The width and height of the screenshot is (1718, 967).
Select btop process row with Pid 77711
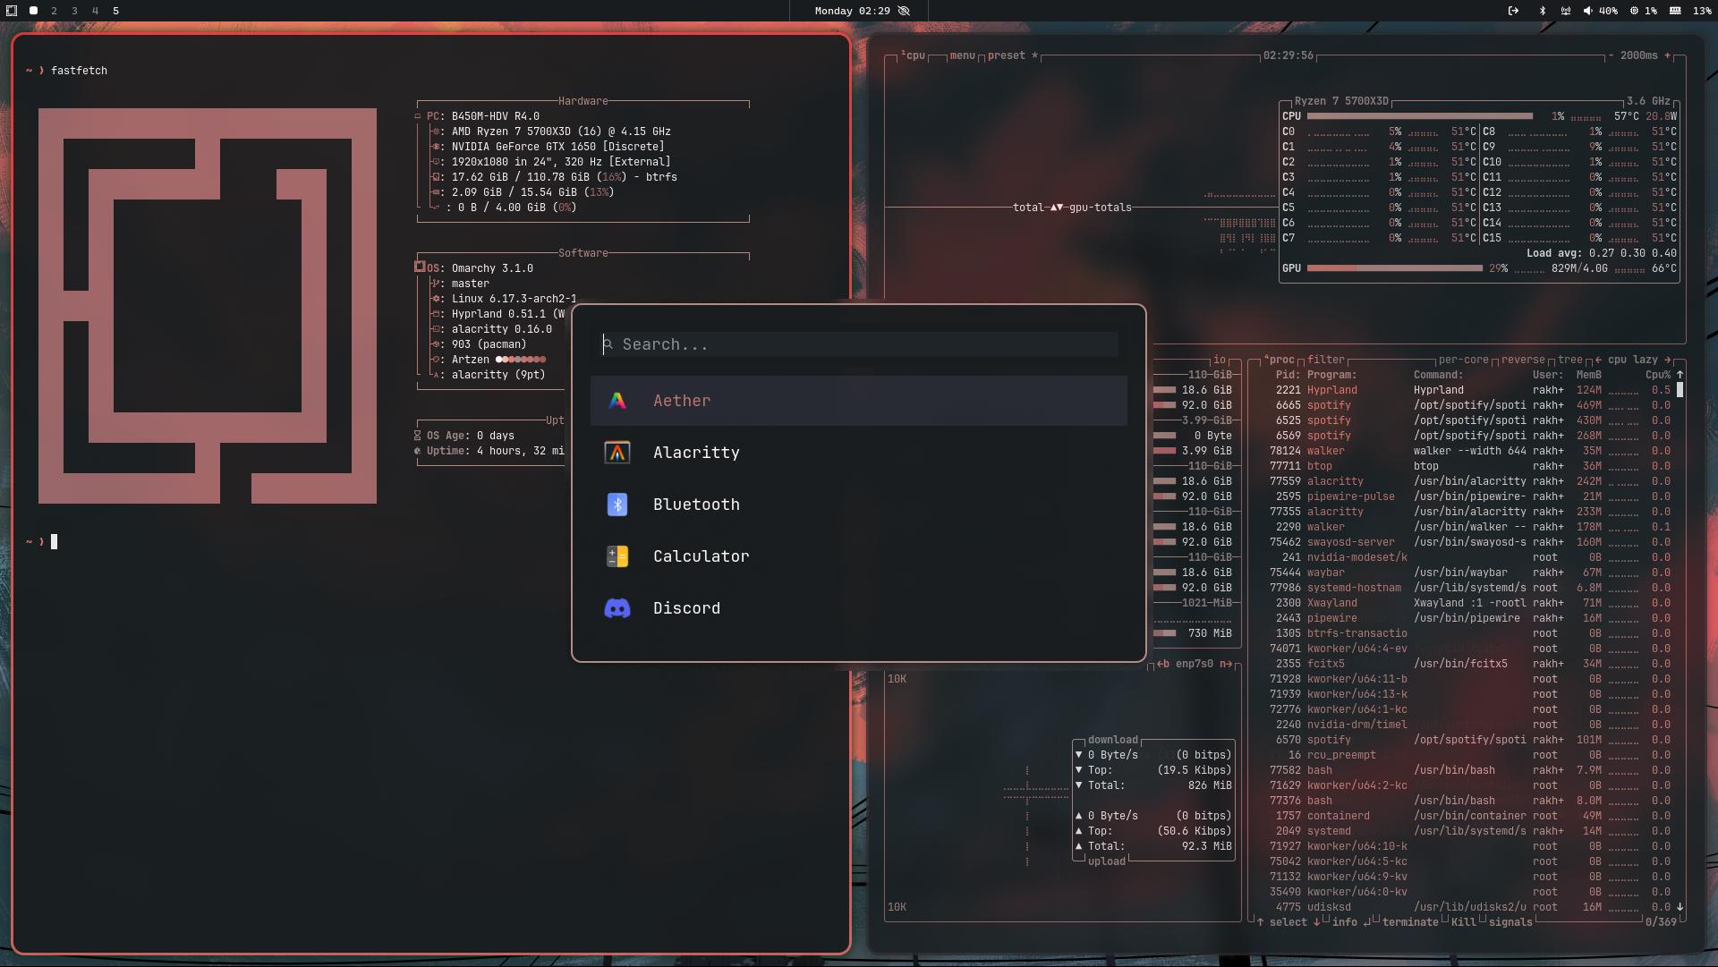pyautogui.click(x=1462, y=466)
